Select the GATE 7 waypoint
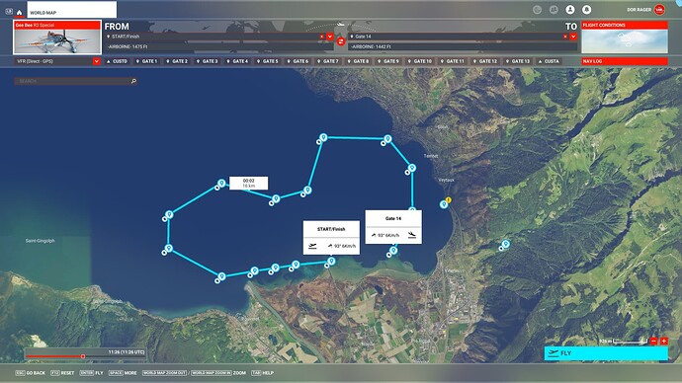This screenshot has width=682, height=383. click(328, 61)
